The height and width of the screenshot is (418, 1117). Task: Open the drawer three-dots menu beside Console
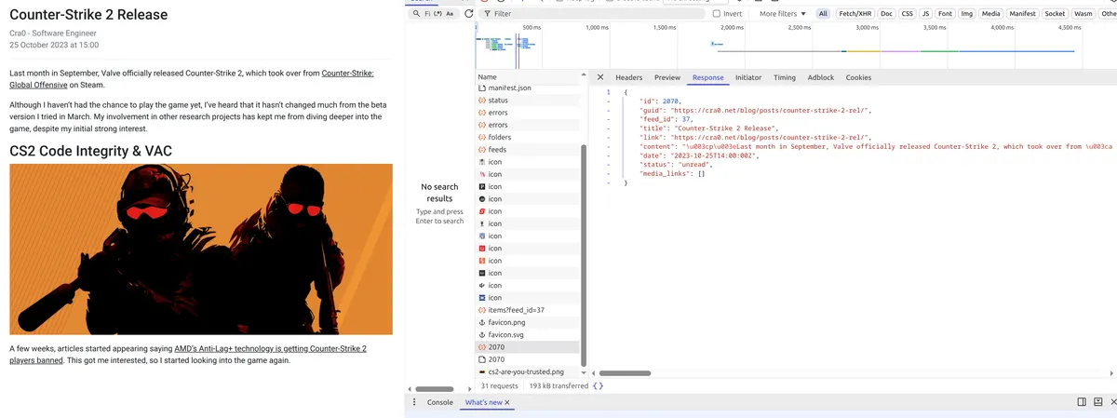416,402
